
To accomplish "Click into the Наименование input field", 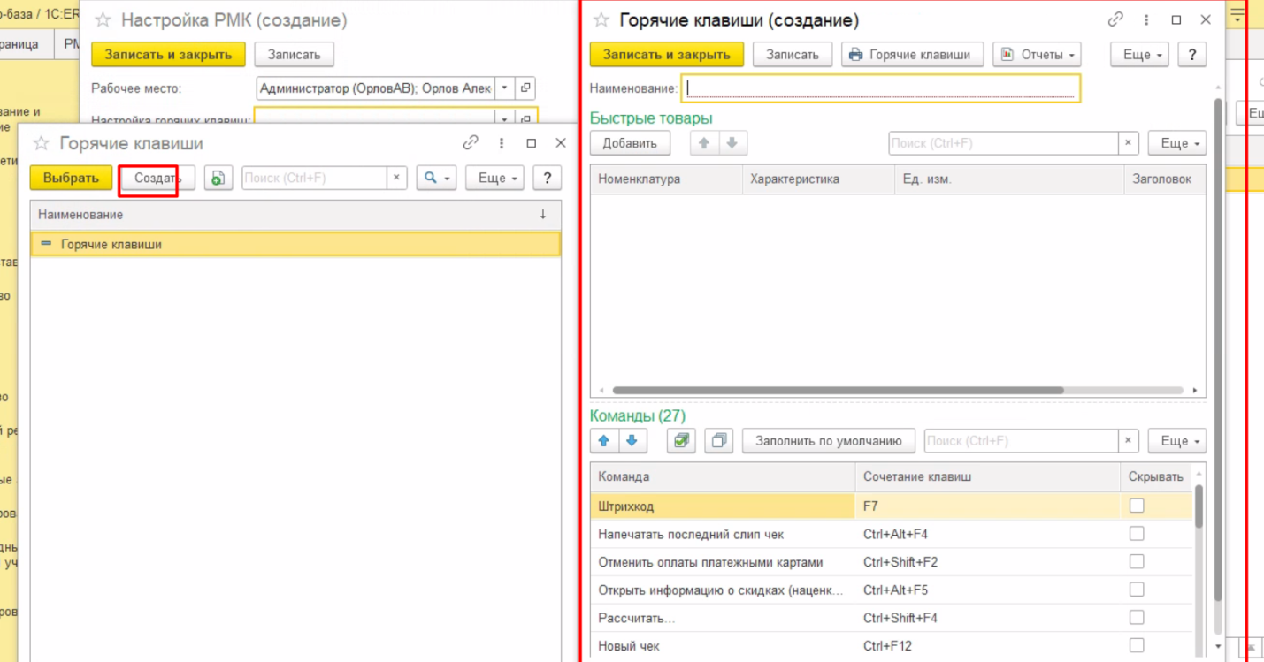I will [880, 88].
